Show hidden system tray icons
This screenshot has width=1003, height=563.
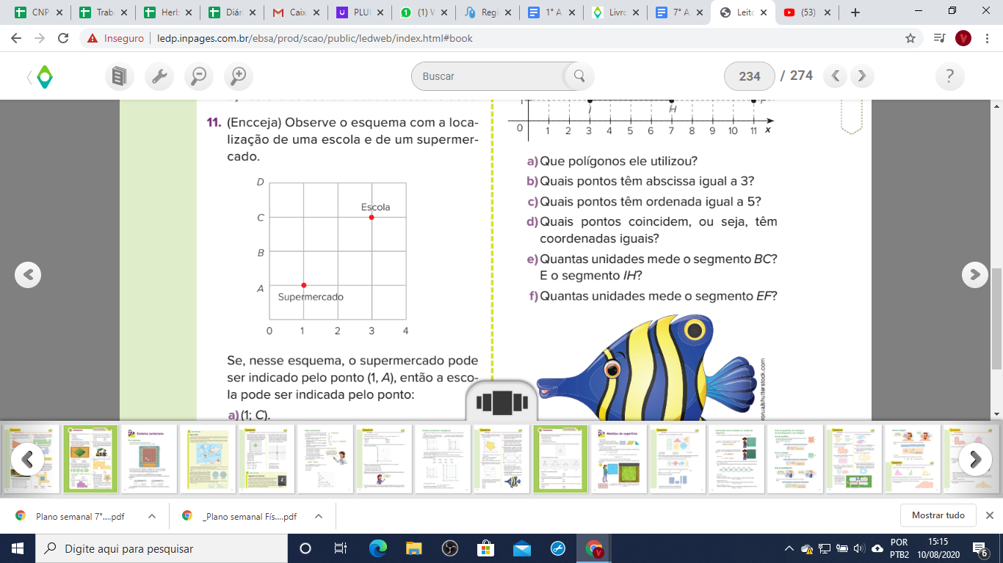(789, 548)
